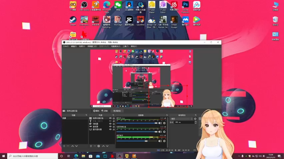Add a new scene with plus button
Screen dimensions: 284x159
point(64,146)
